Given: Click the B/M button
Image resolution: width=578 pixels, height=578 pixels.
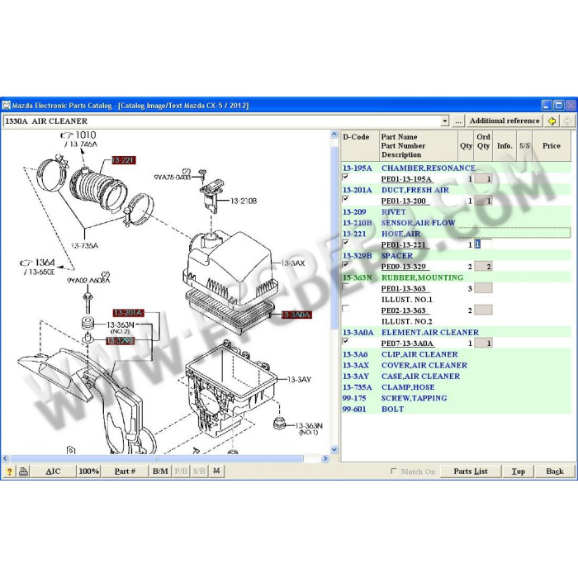Looking at the screenshot, I should (160, 471).
